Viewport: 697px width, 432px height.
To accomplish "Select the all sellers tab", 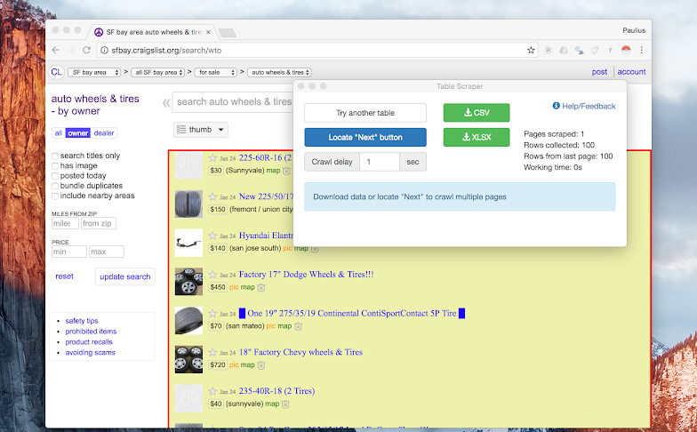I will pos(58,133).
